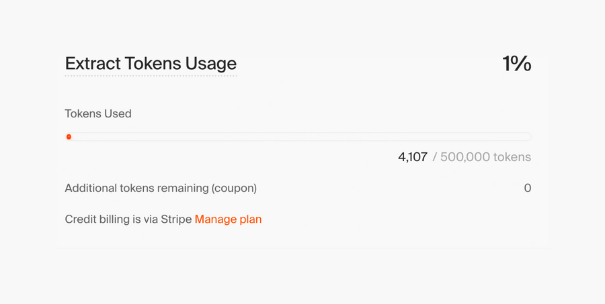Click the Credit billing is via text
Viewport: 605px width, 304px height.
coord(112,219)
